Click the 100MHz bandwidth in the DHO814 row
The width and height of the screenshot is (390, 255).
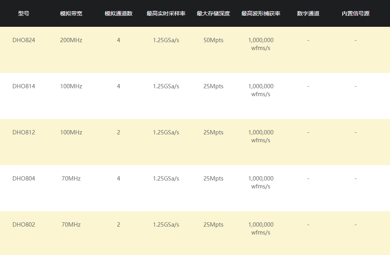tap(71, 86)
